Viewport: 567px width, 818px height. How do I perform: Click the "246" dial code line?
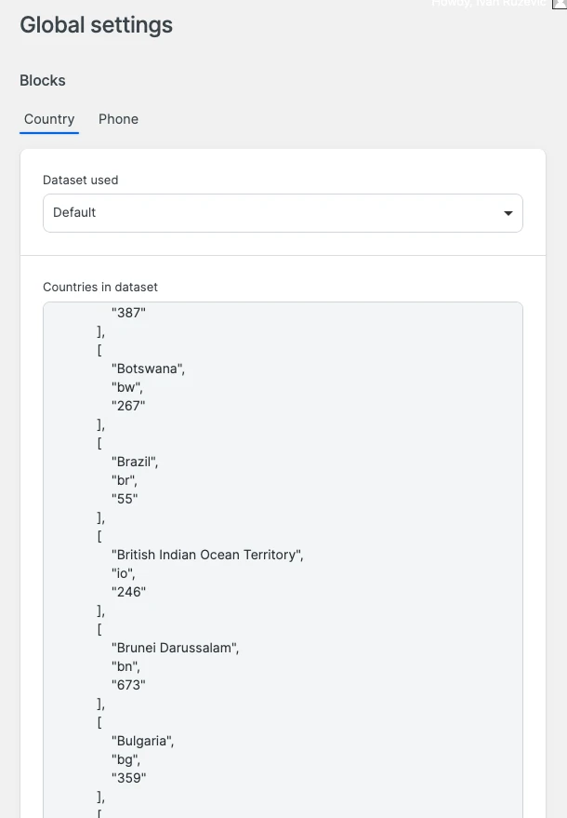click(x=128, y=592)
